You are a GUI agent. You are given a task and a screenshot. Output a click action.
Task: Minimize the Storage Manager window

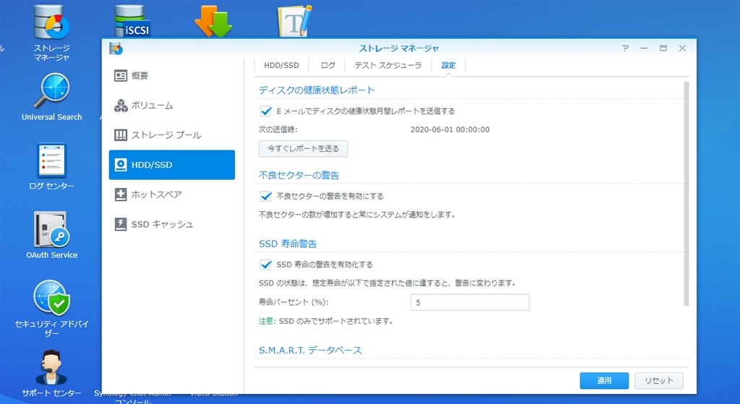tap(644, 48)
